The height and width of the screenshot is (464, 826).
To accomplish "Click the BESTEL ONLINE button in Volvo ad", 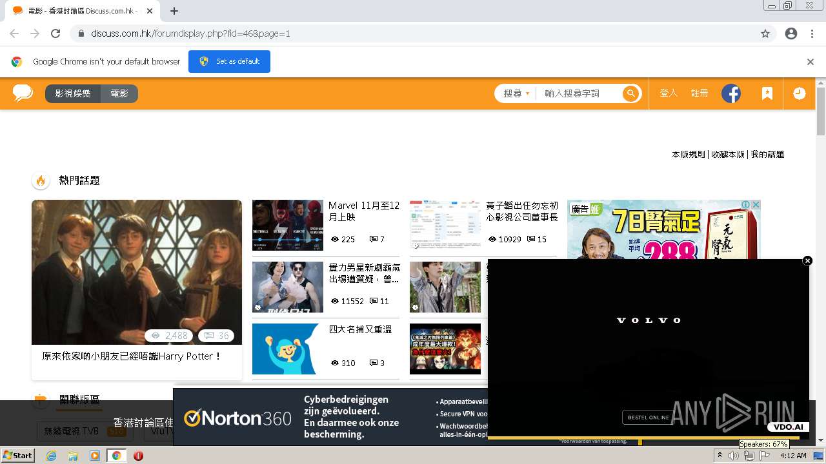I will point(649,417).
